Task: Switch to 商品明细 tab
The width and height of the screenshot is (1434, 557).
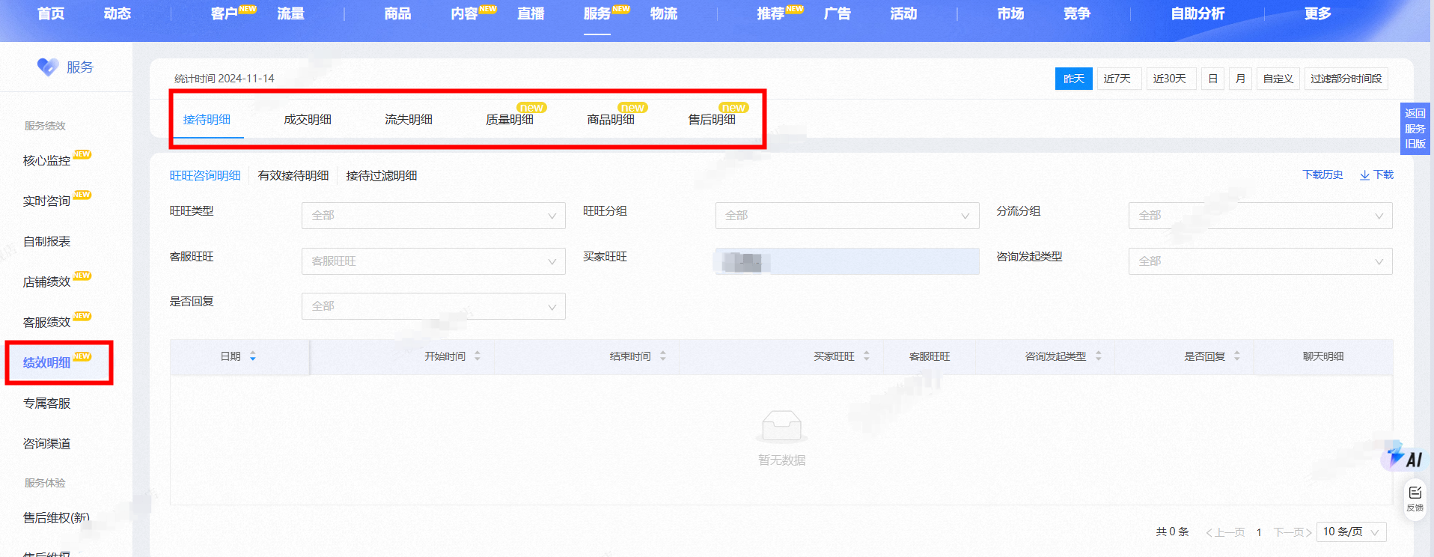Action: (x=611, y=120)
